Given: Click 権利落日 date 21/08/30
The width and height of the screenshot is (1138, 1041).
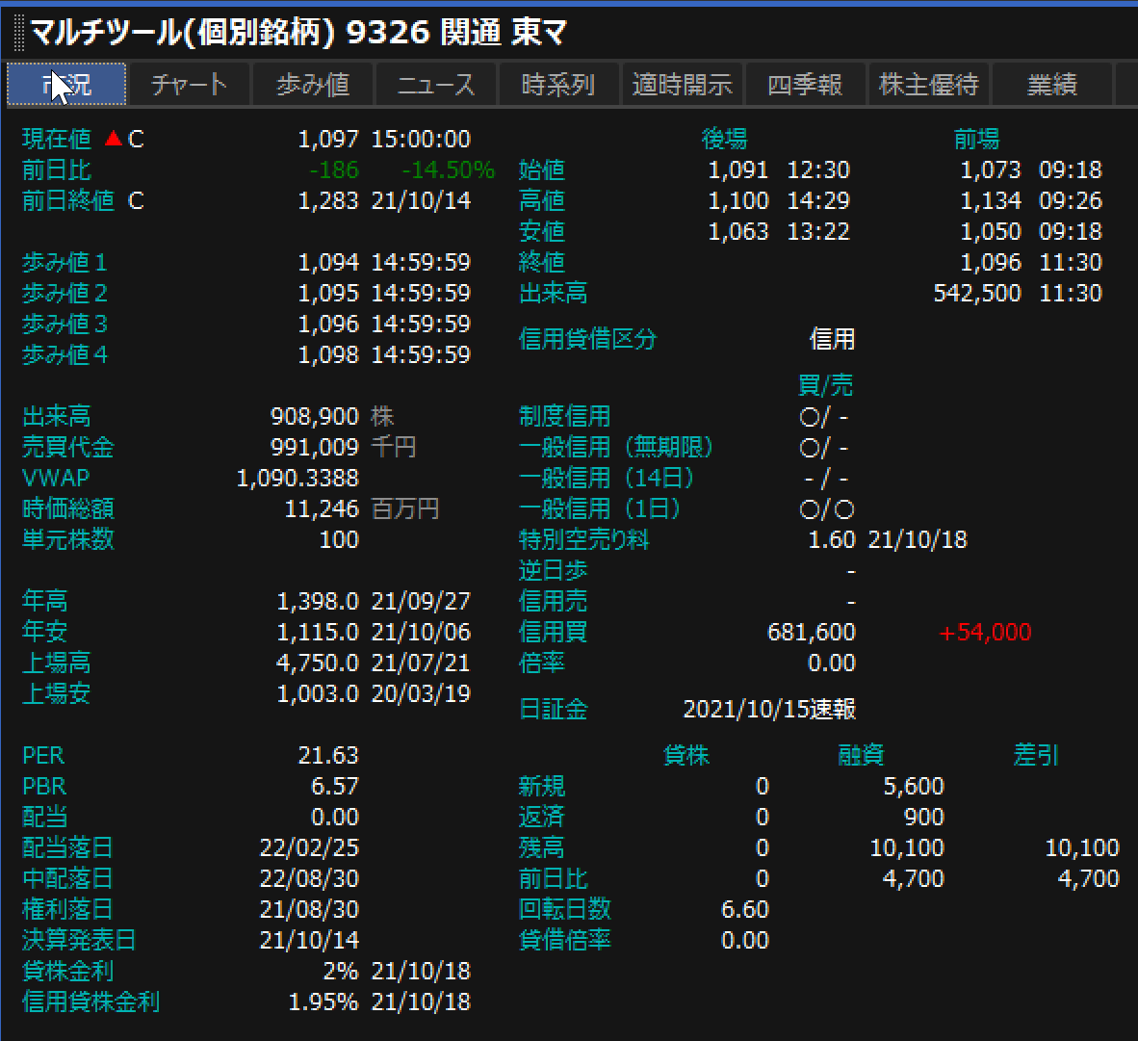Looking at the screenshot, I should click(x=309, y=910).
